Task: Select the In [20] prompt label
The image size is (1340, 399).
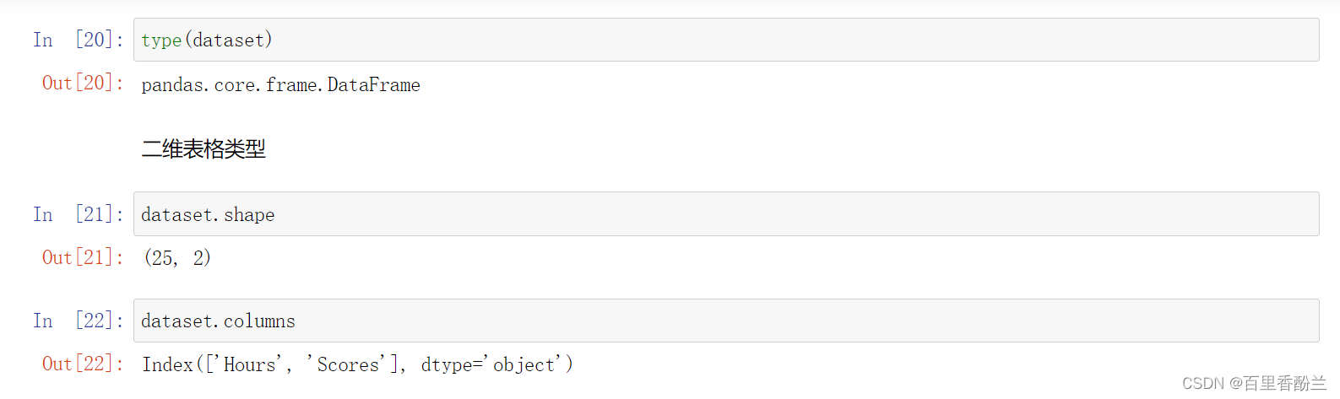Action: point(78,40)
